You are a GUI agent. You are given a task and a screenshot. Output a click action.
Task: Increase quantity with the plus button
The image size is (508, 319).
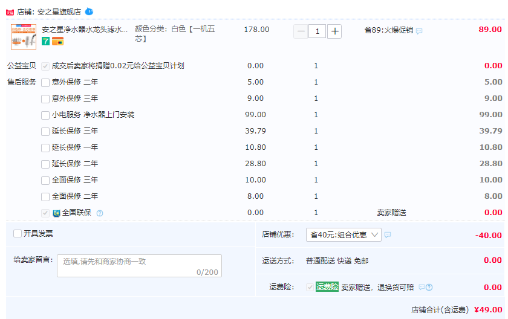(334, 31)
